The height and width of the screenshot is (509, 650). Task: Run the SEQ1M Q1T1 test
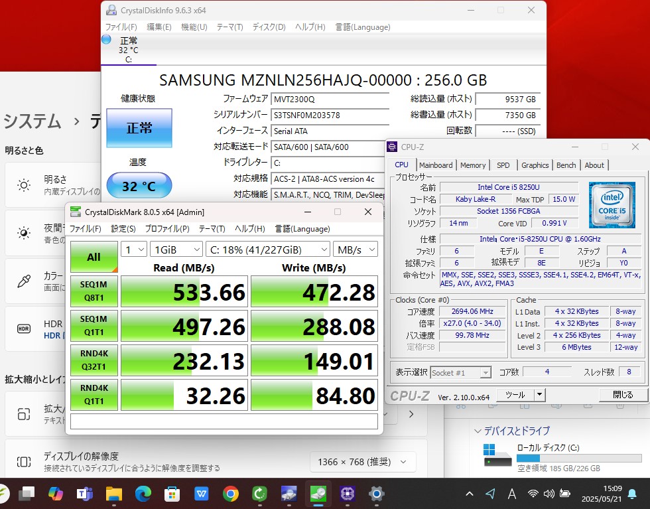[94, 326]
